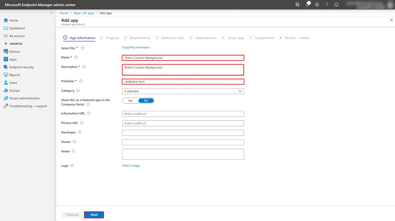Click info icon next to Category label

point(78,91)
